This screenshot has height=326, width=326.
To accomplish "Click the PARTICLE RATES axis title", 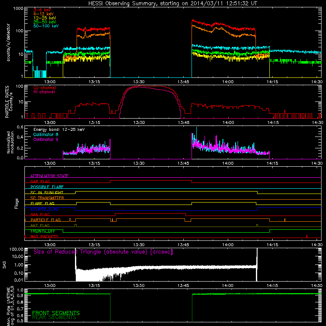I will coord(7,102).
